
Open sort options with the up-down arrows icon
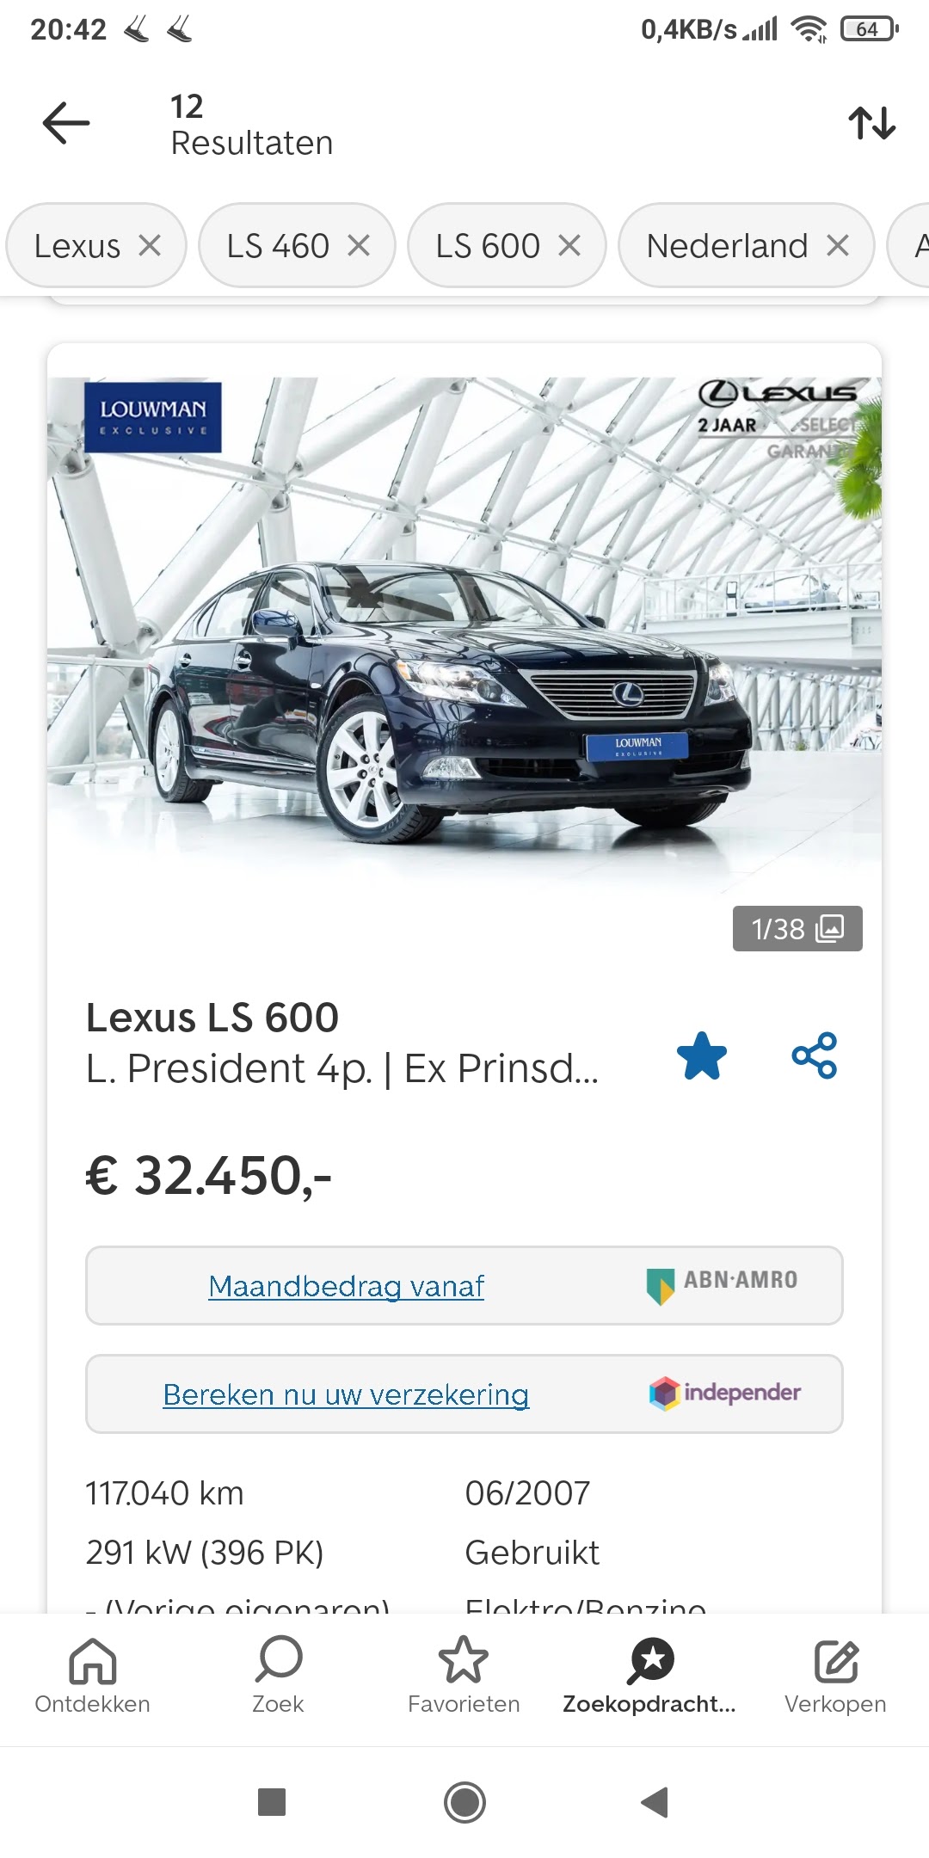[872, 123]
